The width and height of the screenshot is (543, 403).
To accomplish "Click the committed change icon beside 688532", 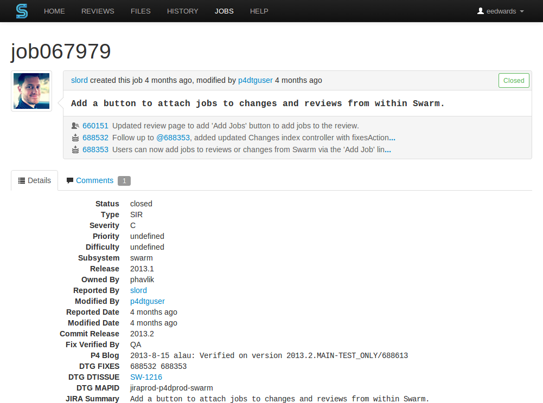I will coord(75,138).
